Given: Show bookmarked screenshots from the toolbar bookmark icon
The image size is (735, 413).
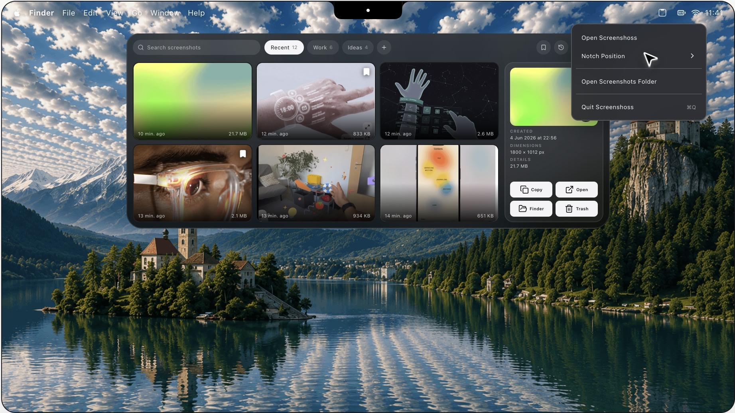Looking at the screenshot, I should (543, 47).
